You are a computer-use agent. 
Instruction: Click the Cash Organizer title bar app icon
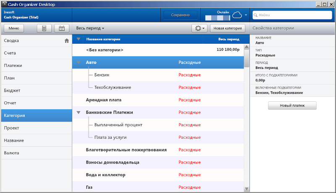[4, 4]
